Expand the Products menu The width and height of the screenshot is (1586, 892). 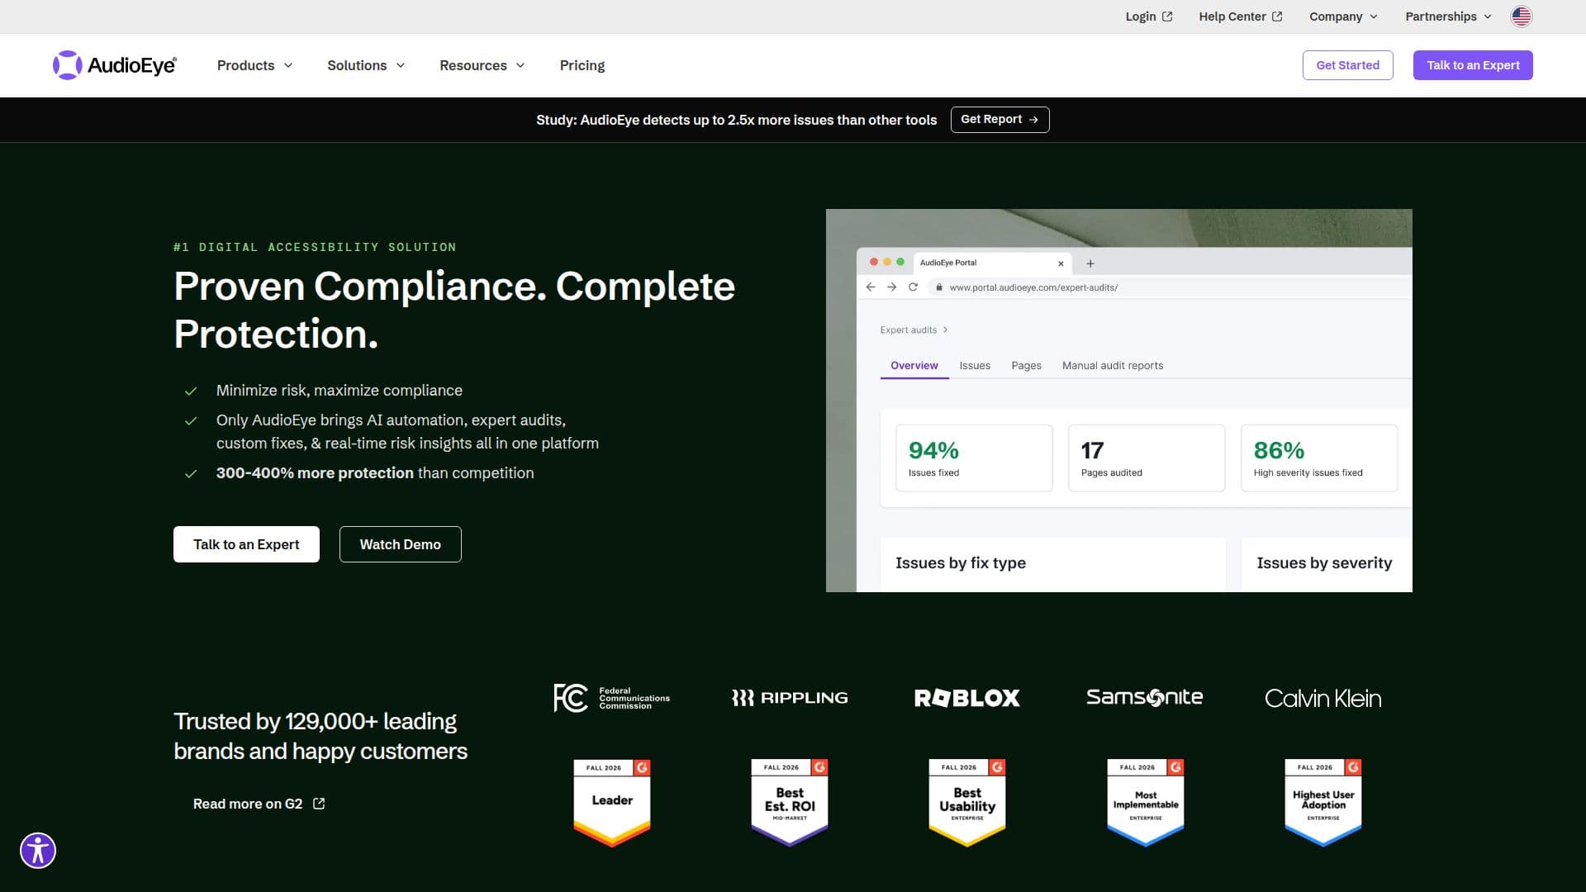(254, 65)
